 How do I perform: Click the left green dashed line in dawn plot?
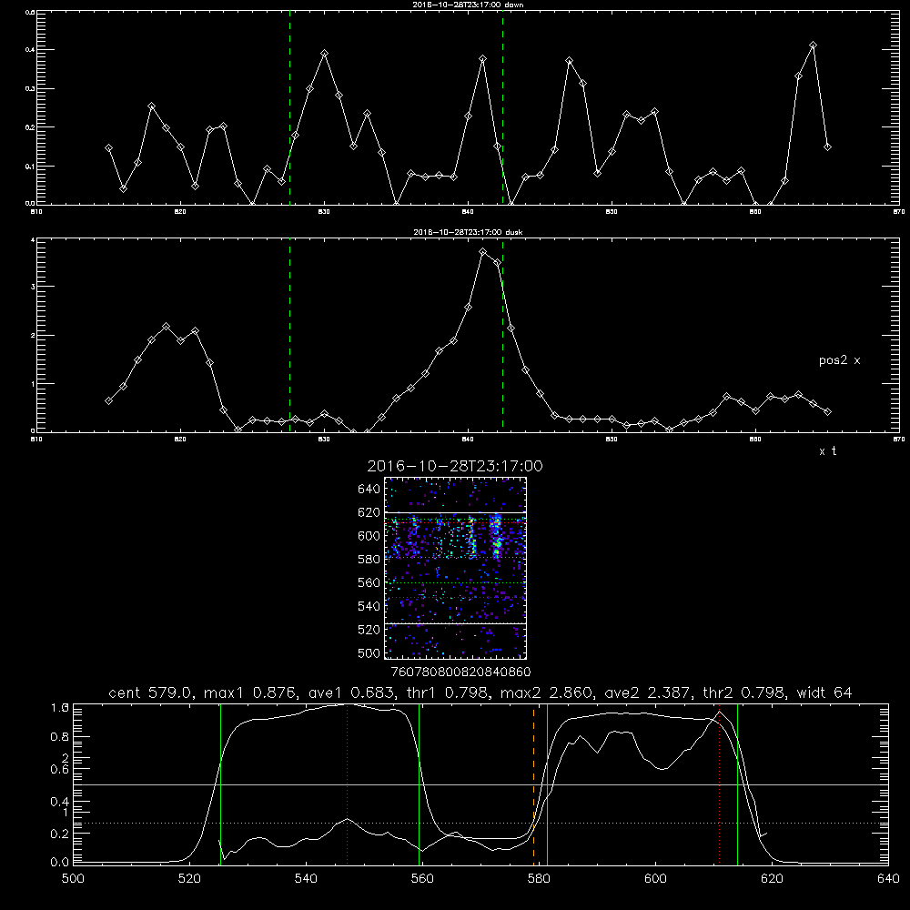289,107
